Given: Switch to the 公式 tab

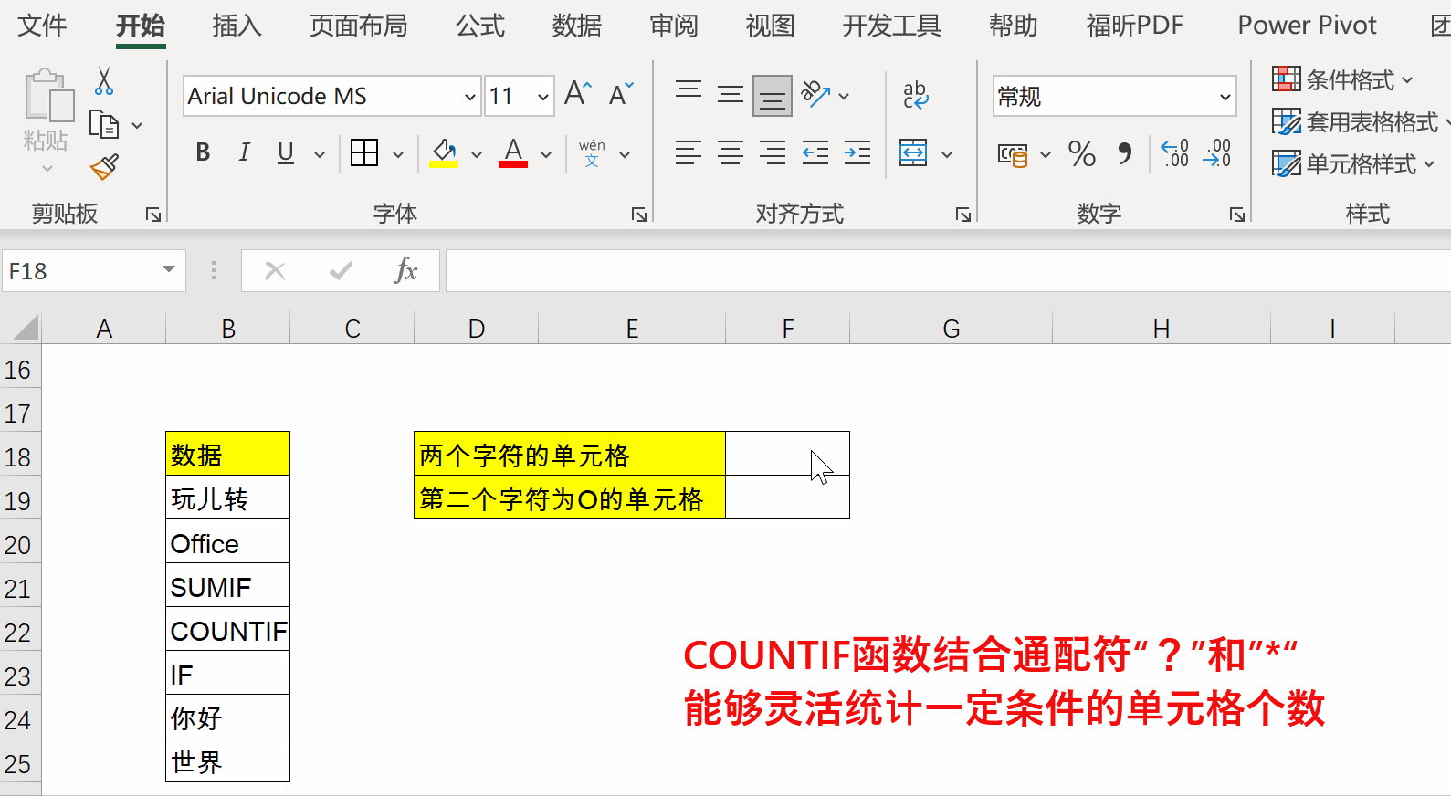Looking at the screenshot, I should (x=479, y=26).
